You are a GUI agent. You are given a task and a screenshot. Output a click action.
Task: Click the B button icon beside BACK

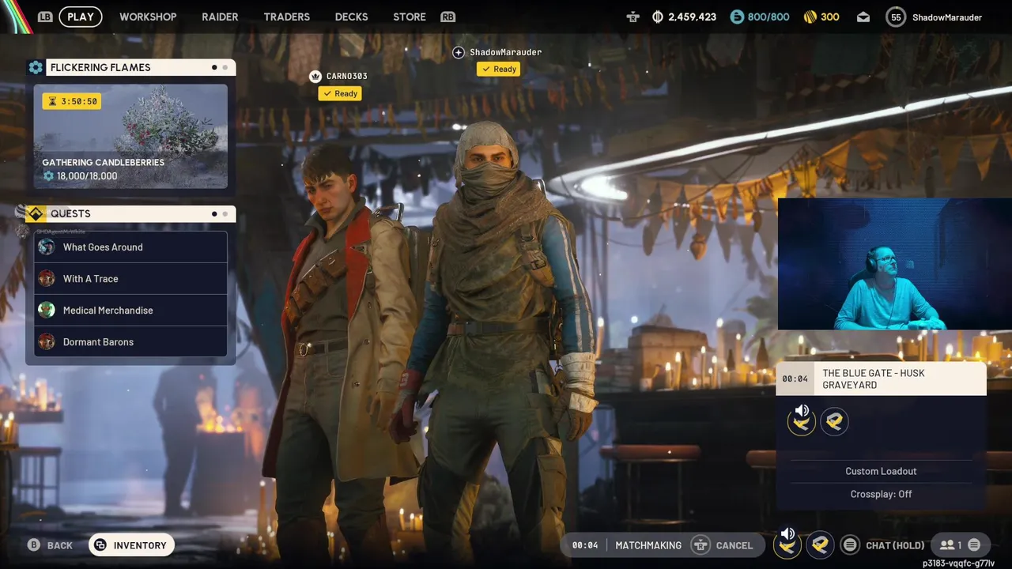(33, 545)
